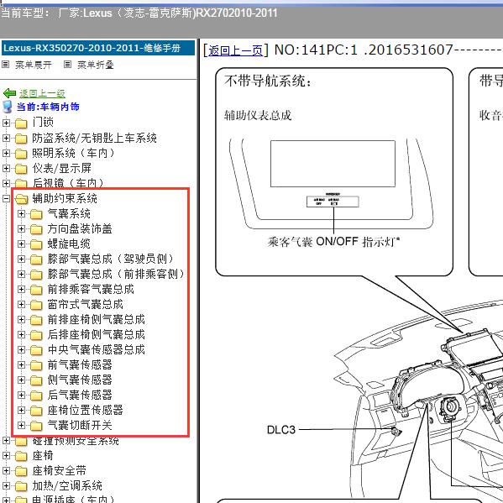Click 菜单折叠 to collapse menu

tap(96, 65)
